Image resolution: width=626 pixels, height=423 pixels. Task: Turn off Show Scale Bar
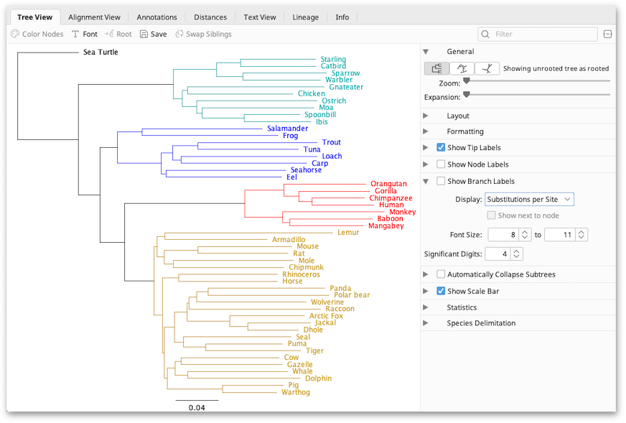pos(441,291)
